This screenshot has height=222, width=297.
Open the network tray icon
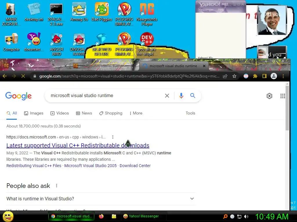pyautogui.click(x=239, y=217)
